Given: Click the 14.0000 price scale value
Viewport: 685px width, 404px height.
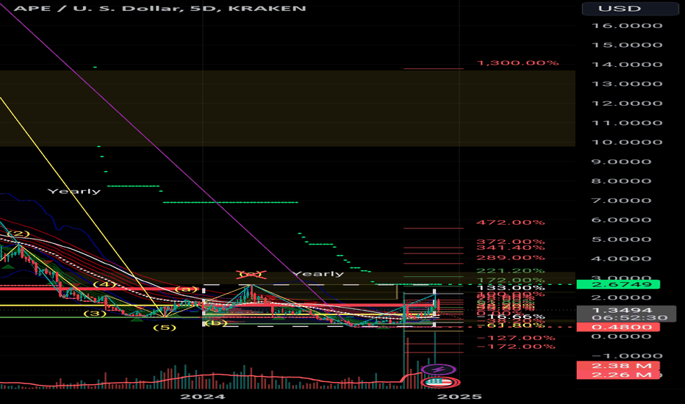Looking at the screenshot, I should (x=627, y=65).
